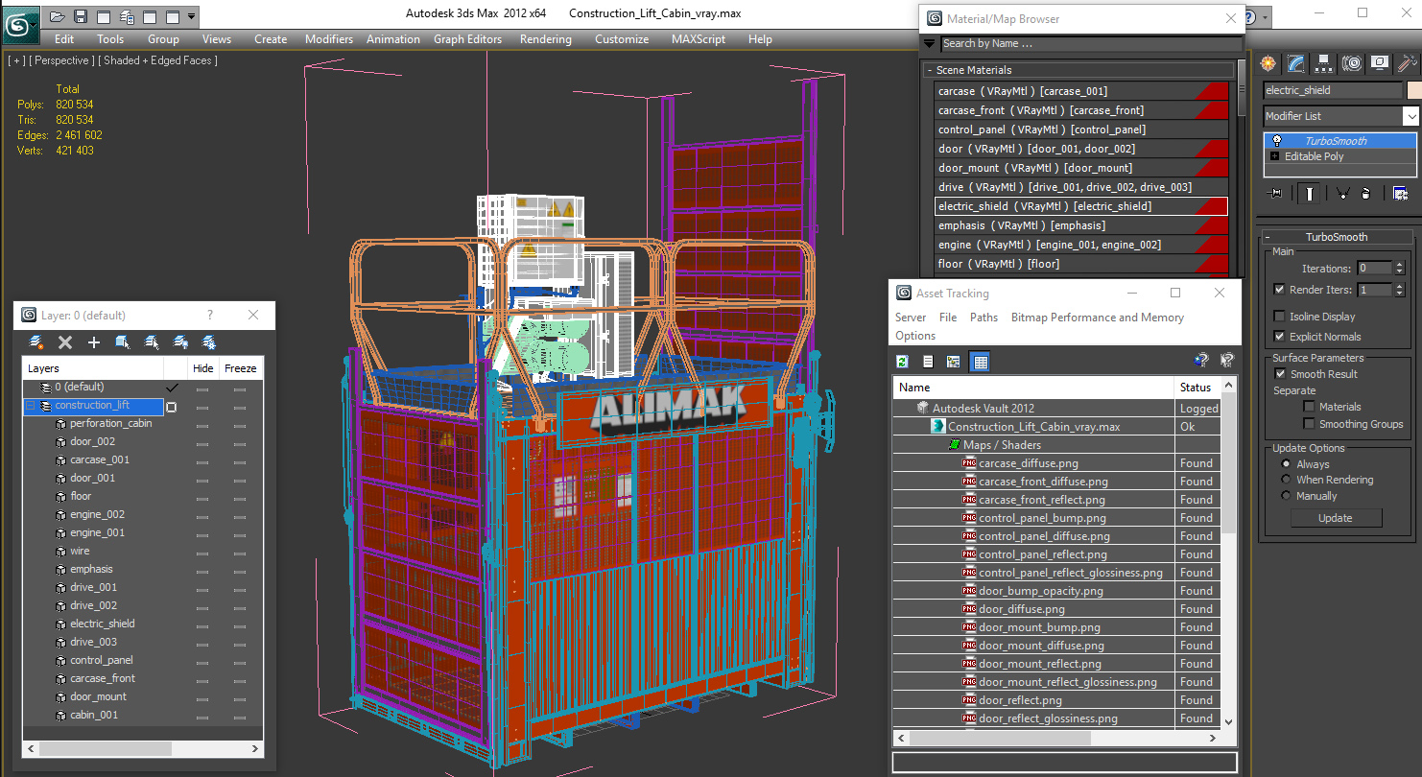Click the Save File floppy disk icon

81,16
